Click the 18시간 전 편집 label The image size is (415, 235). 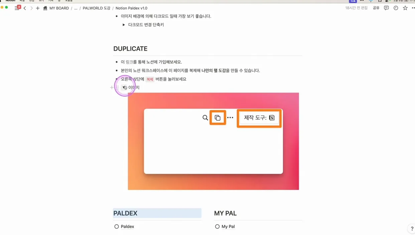356,8
